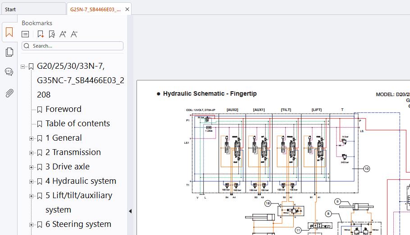
Task: Click the find bookmark icon
Action: (x=52, y=34)
